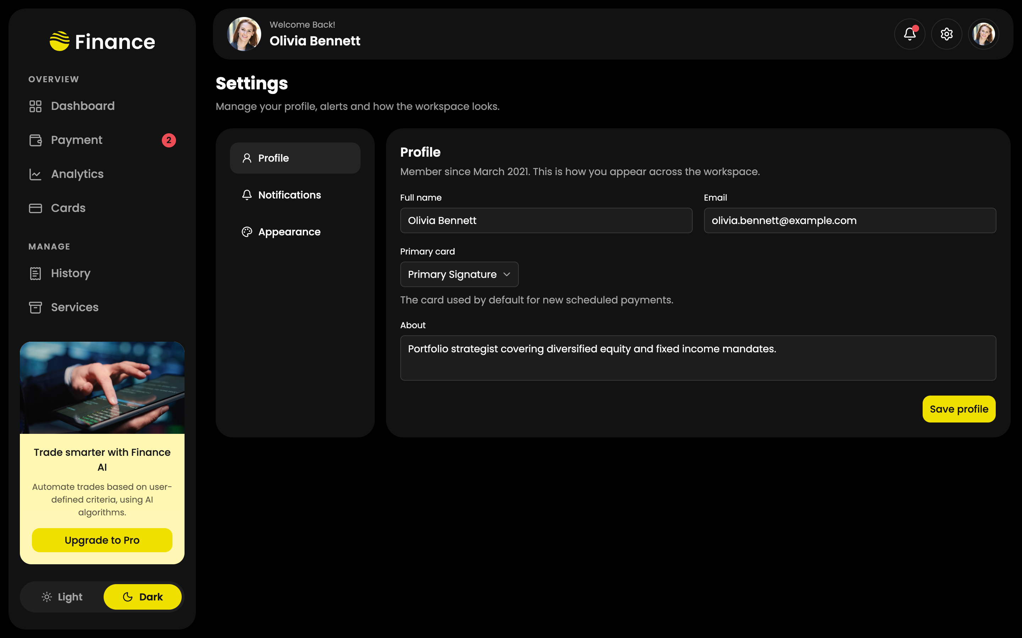Open the Appearance settings tab

point(295,232)
